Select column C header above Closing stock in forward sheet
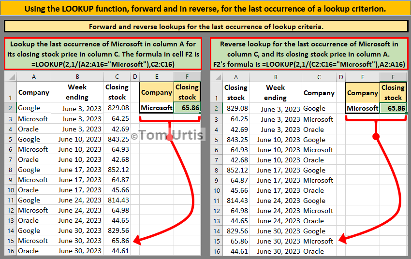411x259 pixels. [117, 77]
